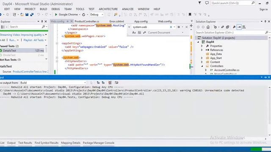
Task: Click the notifications filter flag icon
Action: (199, 3)
